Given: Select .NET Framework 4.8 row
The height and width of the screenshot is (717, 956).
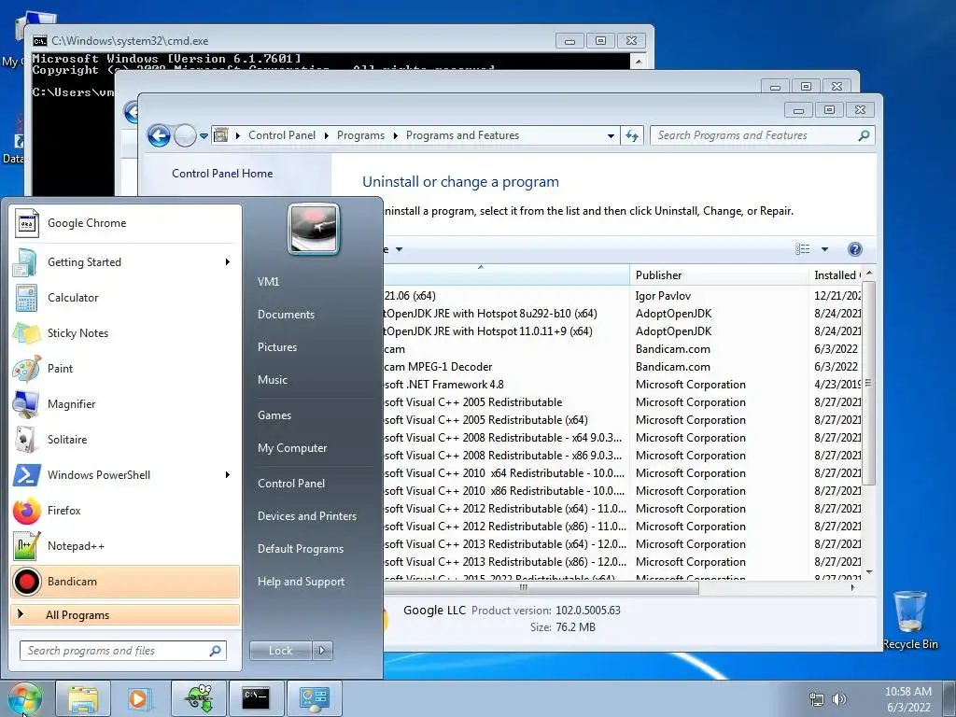Looking at the screenshot, I should tap(623, 385).
